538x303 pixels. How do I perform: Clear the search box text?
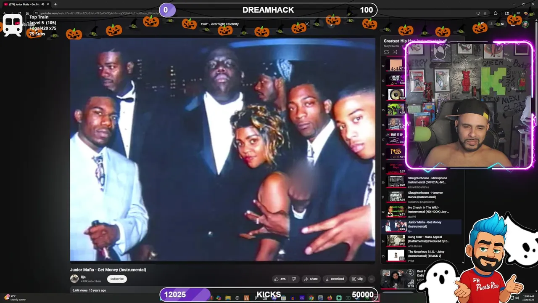[307, 24]
